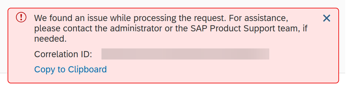The height and width of the screenshot is (93, 348).
Task: Click the word "Clipboard" in the link
Action: tap(87, 70)
